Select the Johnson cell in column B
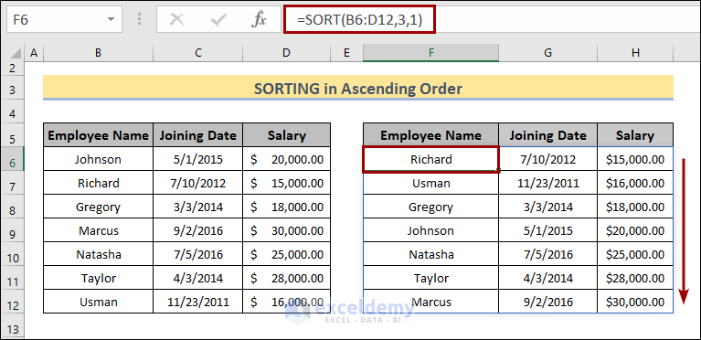 coord(99,159)
